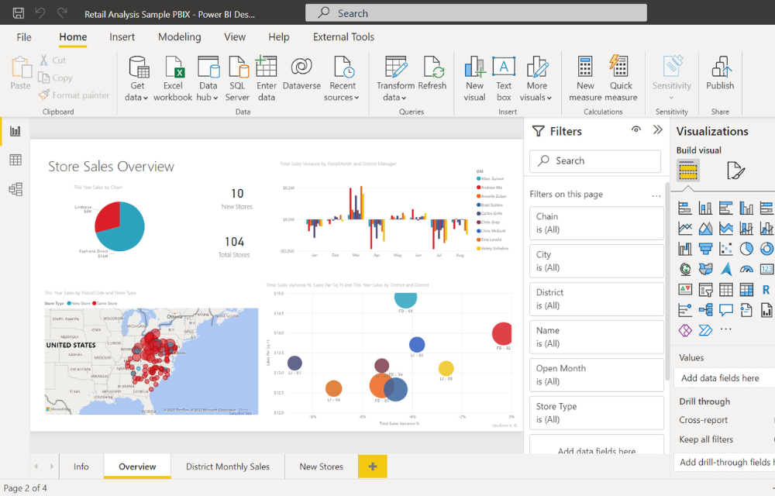Open the Chain filter card
Image resolution: width=775 pixels, height=496 pixels.
click(x=596, y=223)
